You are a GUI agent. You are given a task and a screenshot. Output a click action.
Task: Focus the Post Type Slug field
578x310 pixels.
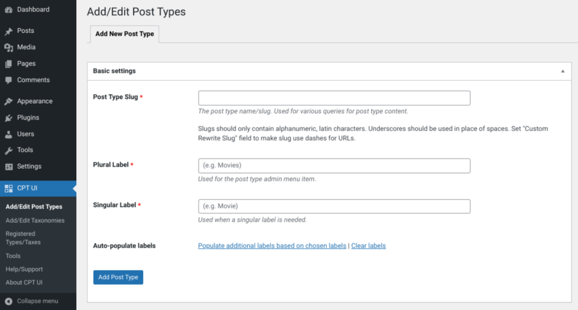point(334,98)
